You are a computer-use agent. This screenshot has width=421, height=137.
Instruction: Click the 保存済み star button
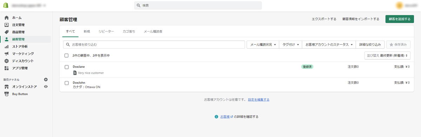click(x=398, y=45)
